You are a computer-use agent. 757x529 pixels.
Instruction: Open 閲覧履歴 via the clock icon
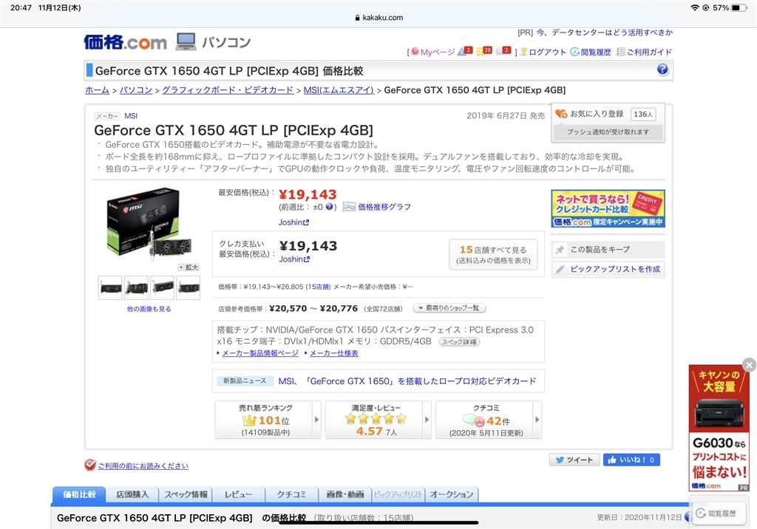tap(574, 52)
